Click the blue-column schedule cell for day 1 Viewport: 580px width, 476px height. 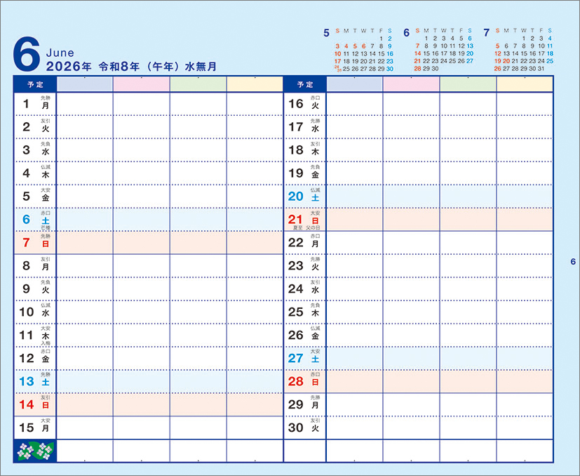[x=84, y=104]
